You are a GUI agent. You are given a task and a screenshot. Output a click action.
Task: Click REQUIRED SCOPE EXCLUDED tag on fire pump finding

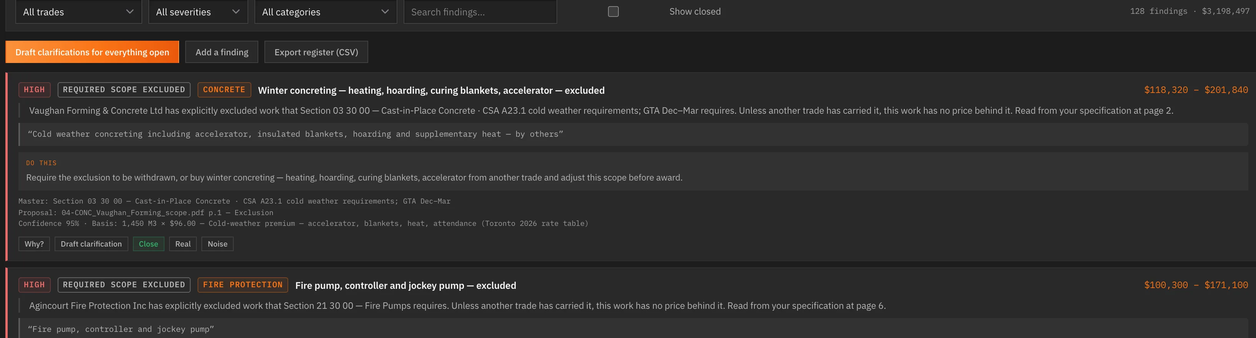pyautogui.click(x=124, y=285)
